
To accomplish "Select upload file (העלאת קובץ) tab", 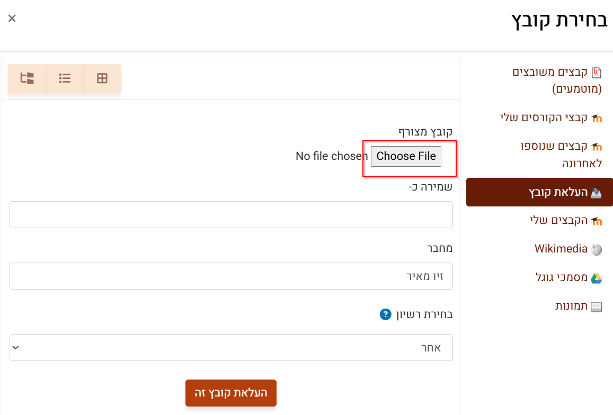I will [539, 192].
